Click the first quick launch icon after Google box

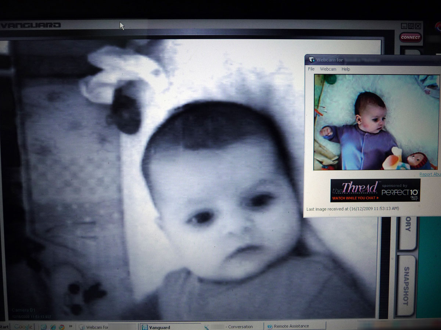44,326
